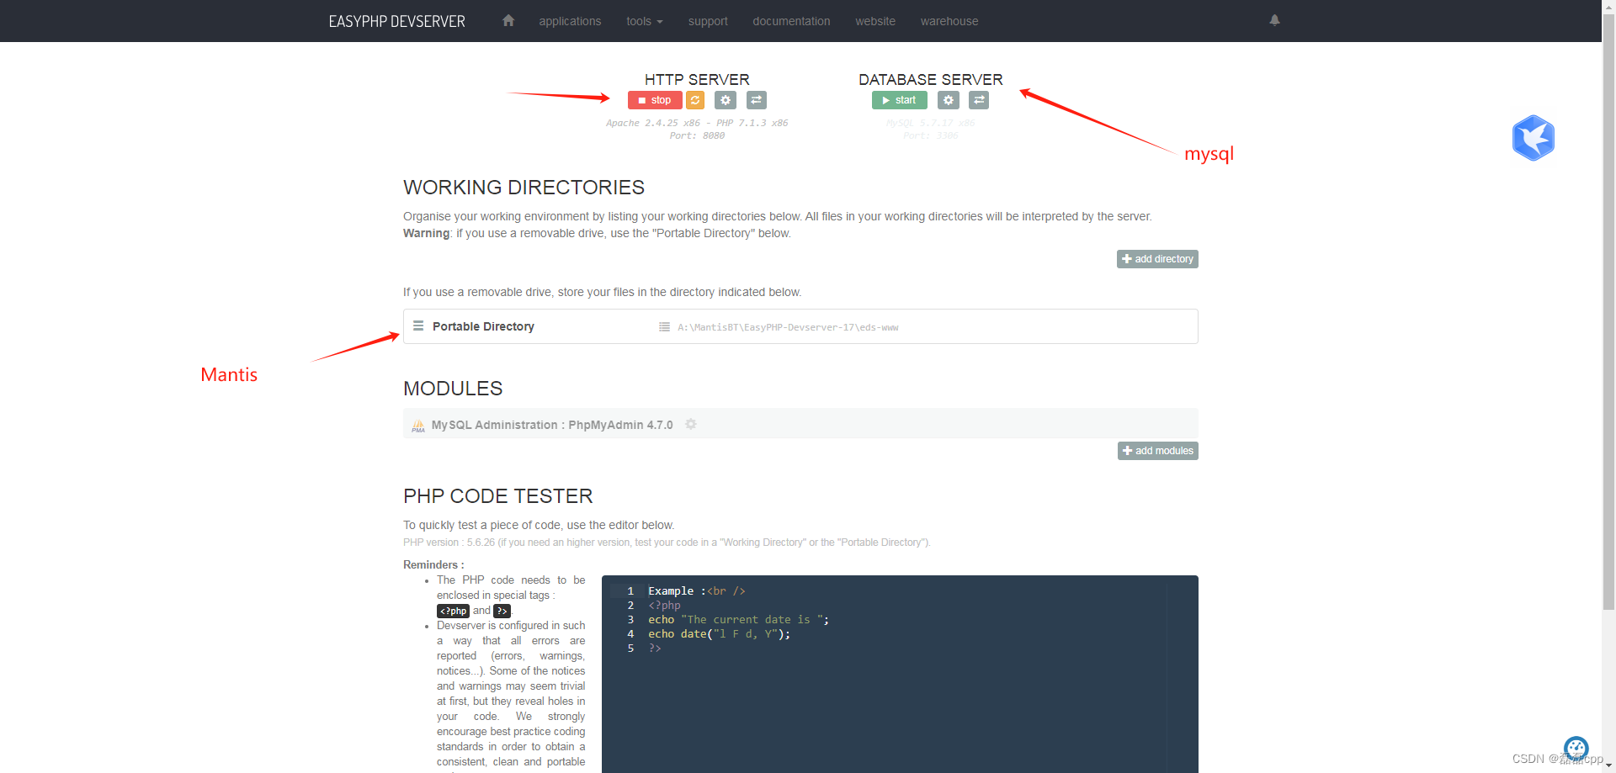The width and height of the screenshot is (1616, 773).
Task: Restart HTTP server with orange refresh icon
Action: click(x=695, y=100)
